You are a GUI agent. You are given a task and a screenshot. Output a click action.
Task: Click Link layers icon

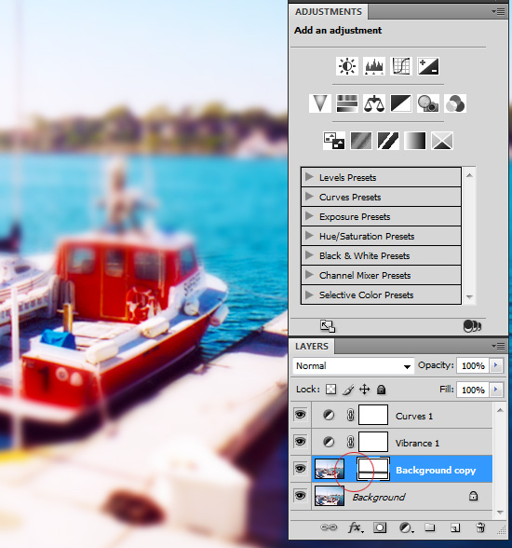tap(329, 527)
